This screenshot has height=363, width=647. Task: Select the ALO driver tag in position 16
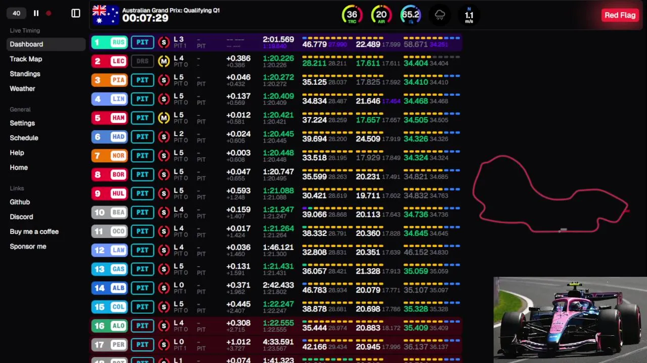click(x=109, y=326)
